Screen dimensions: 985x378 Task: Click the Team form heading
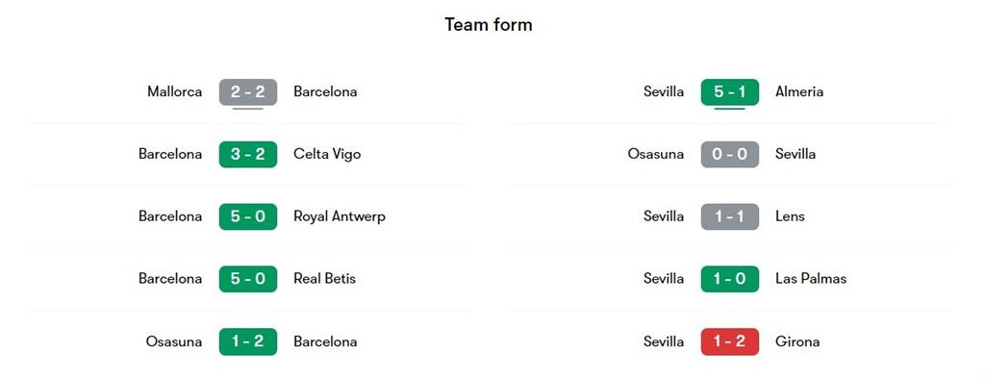click(x=489, y=24)
